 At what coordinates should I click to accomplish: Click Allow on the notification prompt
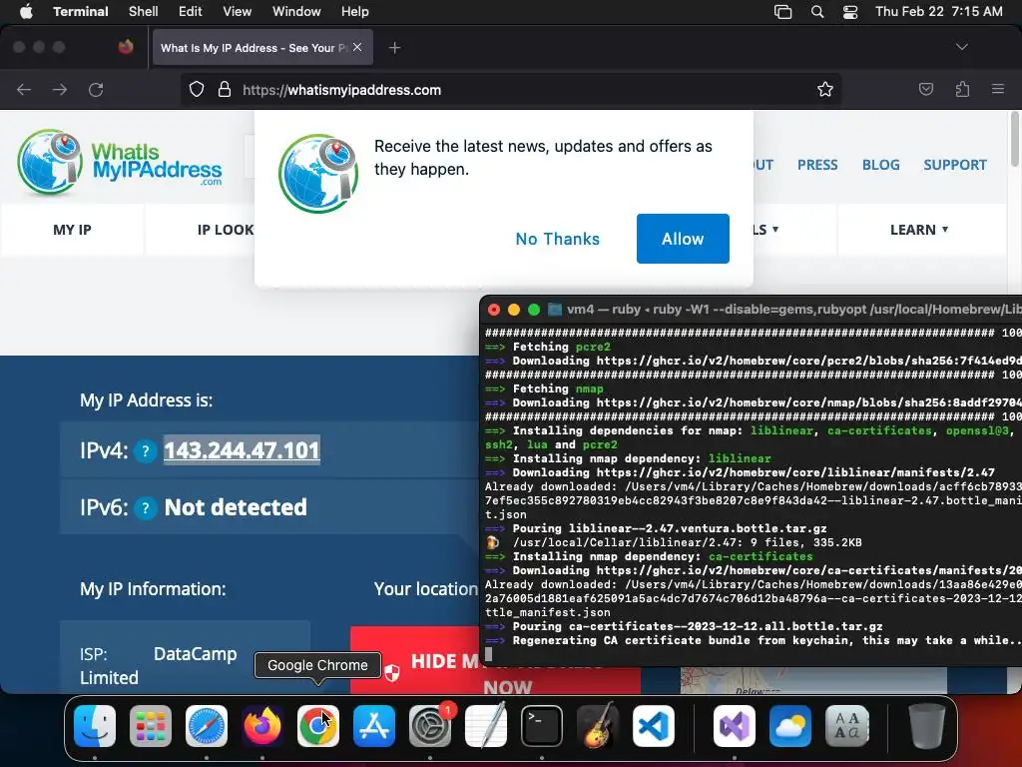pos(683,239)
